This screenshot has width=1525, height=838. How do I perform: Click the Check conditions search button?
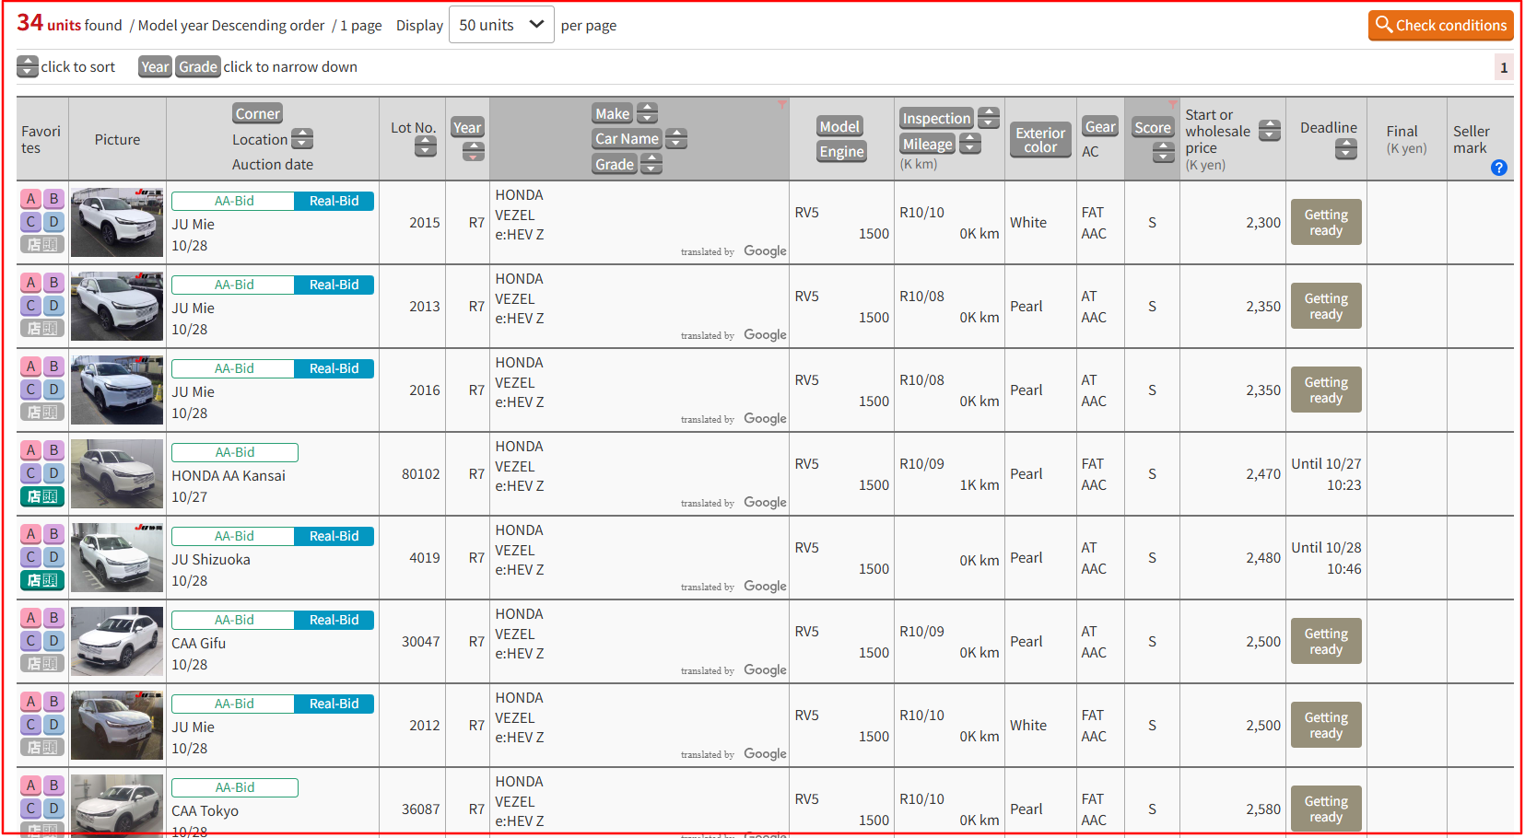(x=1440, y=25)
